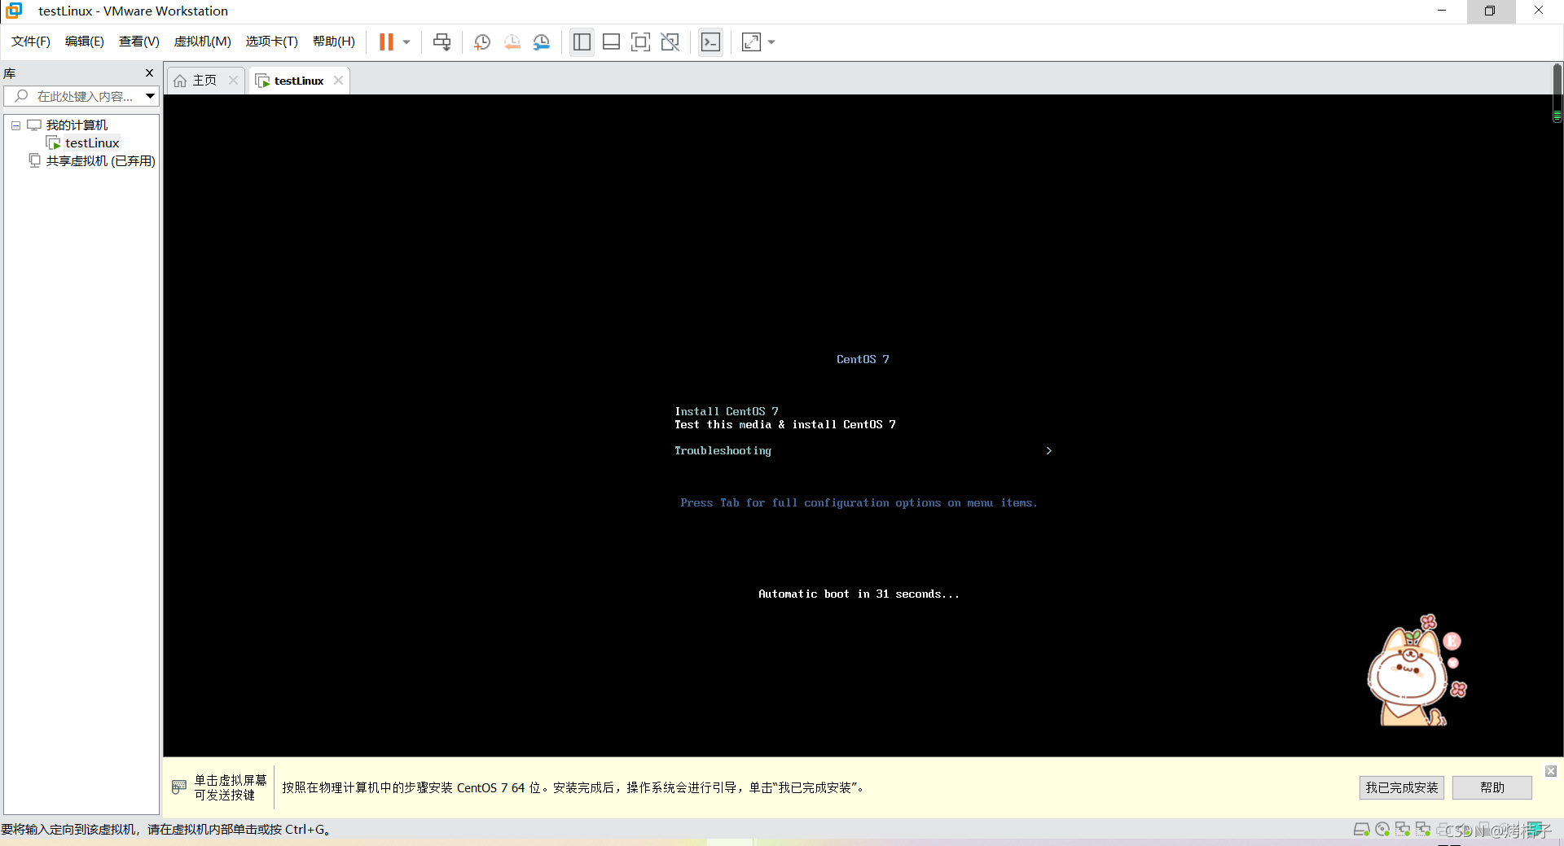The image size is (1564, 846).
Task: Open the 查看(V) menu
Action: [139, 42]
